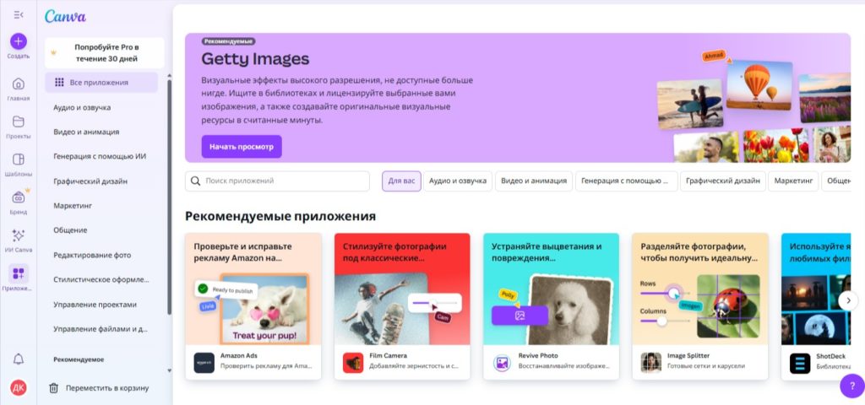Open sidebar category Маркетинг
The image size is (865, 405).
73,206
